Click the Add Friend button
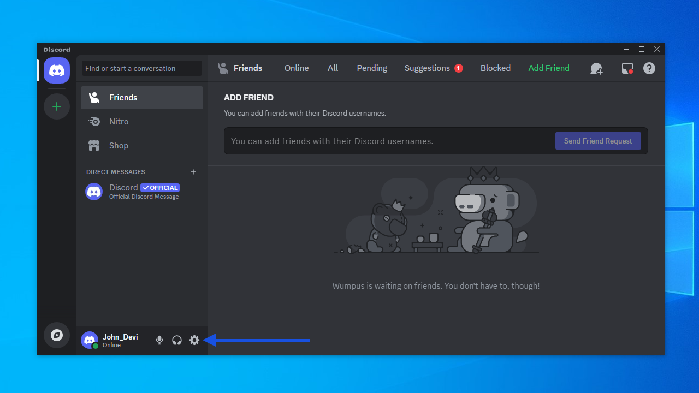This screenshot has width=699, height=393. pos(549,68)
